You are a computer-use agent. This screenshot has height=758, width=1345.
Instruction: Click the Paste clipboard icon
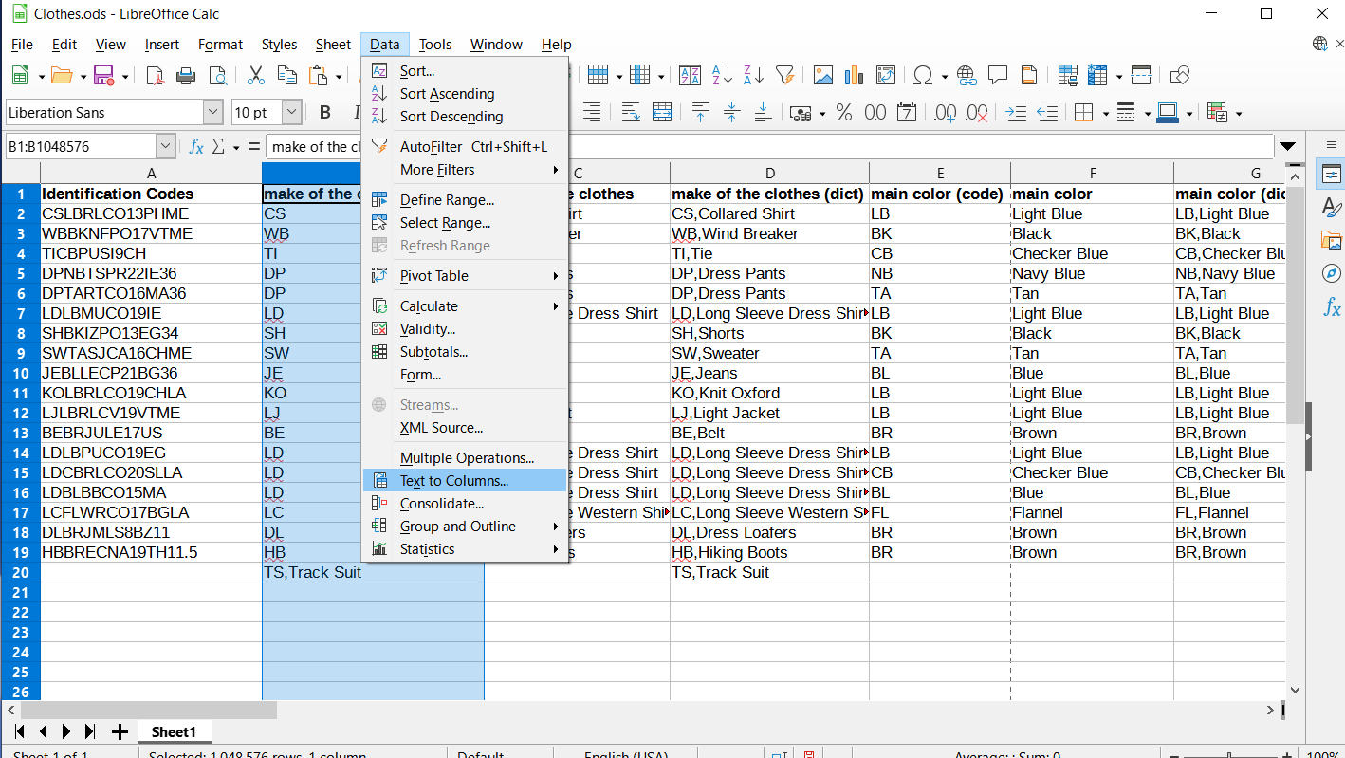(x=319, y=76)
